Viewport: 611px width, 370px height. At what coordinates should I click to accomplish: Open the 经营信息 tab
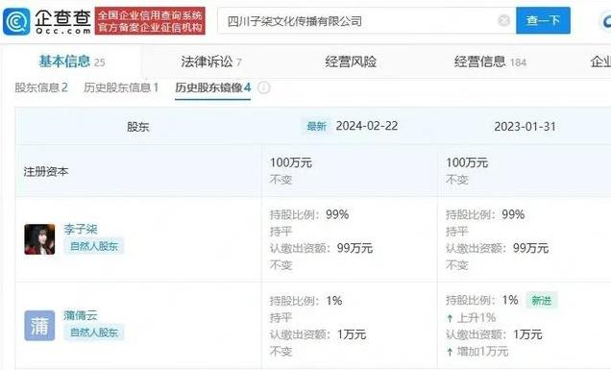pos(490,62)
